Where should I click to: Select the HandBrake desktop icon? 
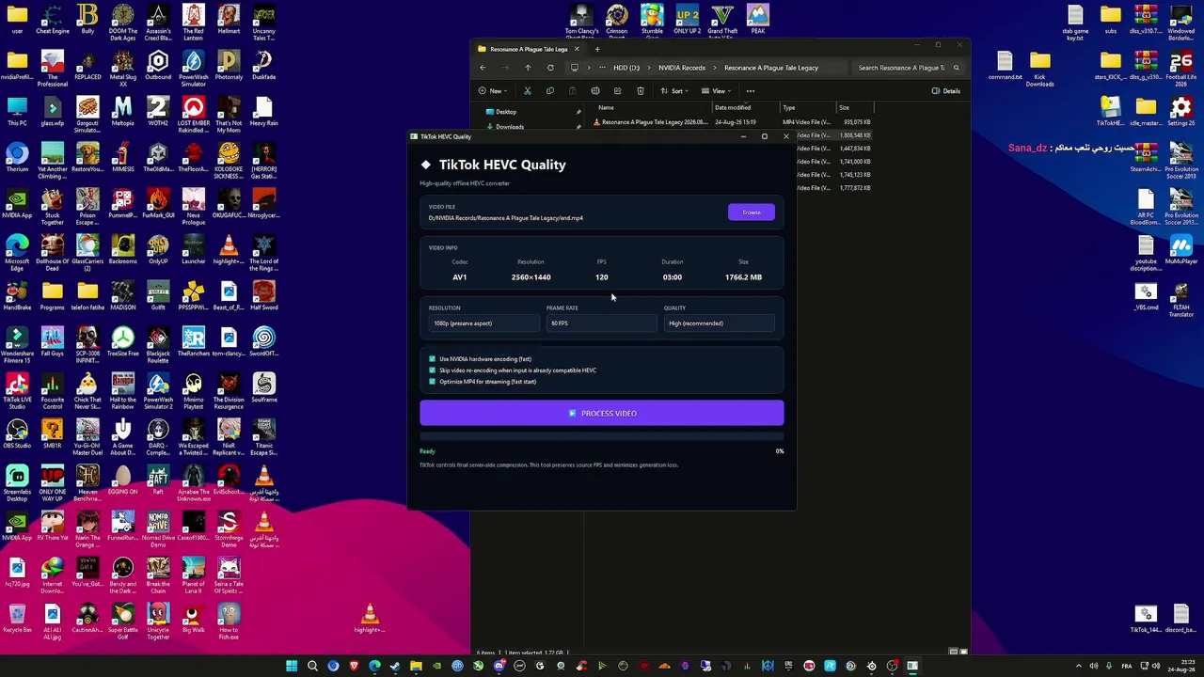[x=17, y=296]
